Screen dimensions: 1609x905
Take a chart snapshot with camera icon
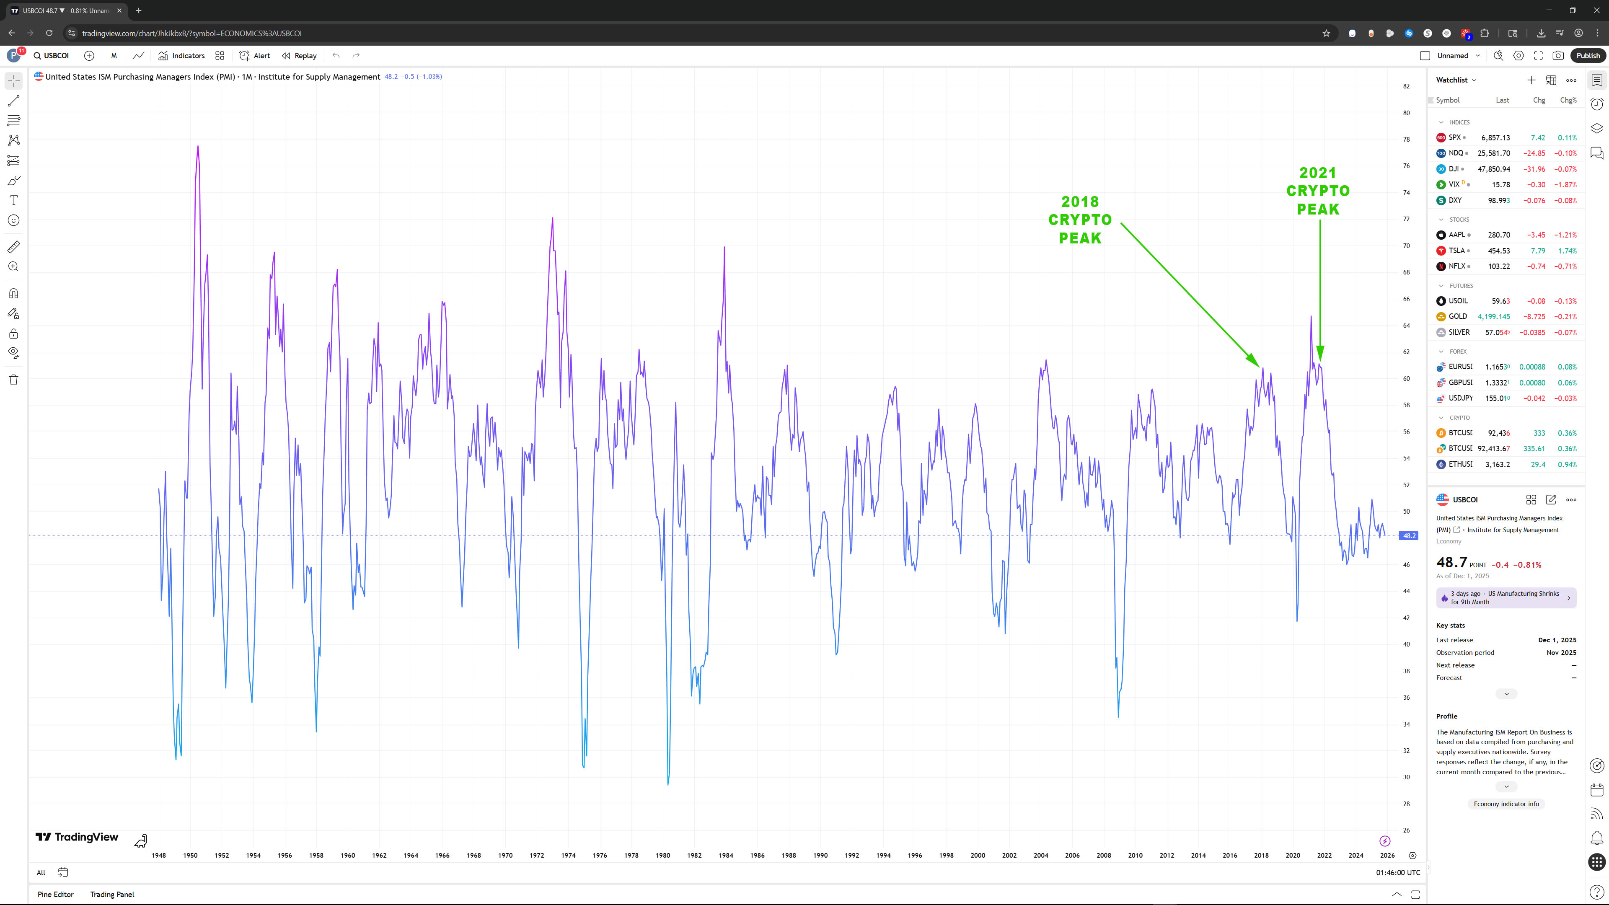click(1558, 56)
